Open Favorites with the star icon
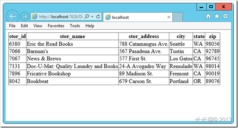This screenshot has width=238, height=128. (x=217, y=16)
